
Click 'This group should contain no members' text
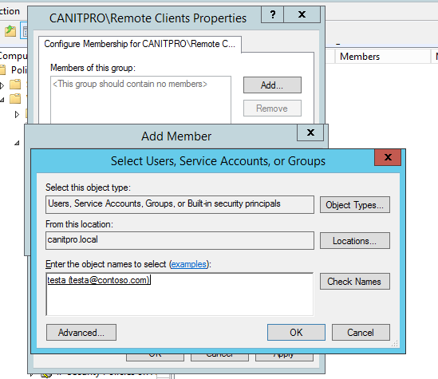pyautogui.click(x=130, y=84)
